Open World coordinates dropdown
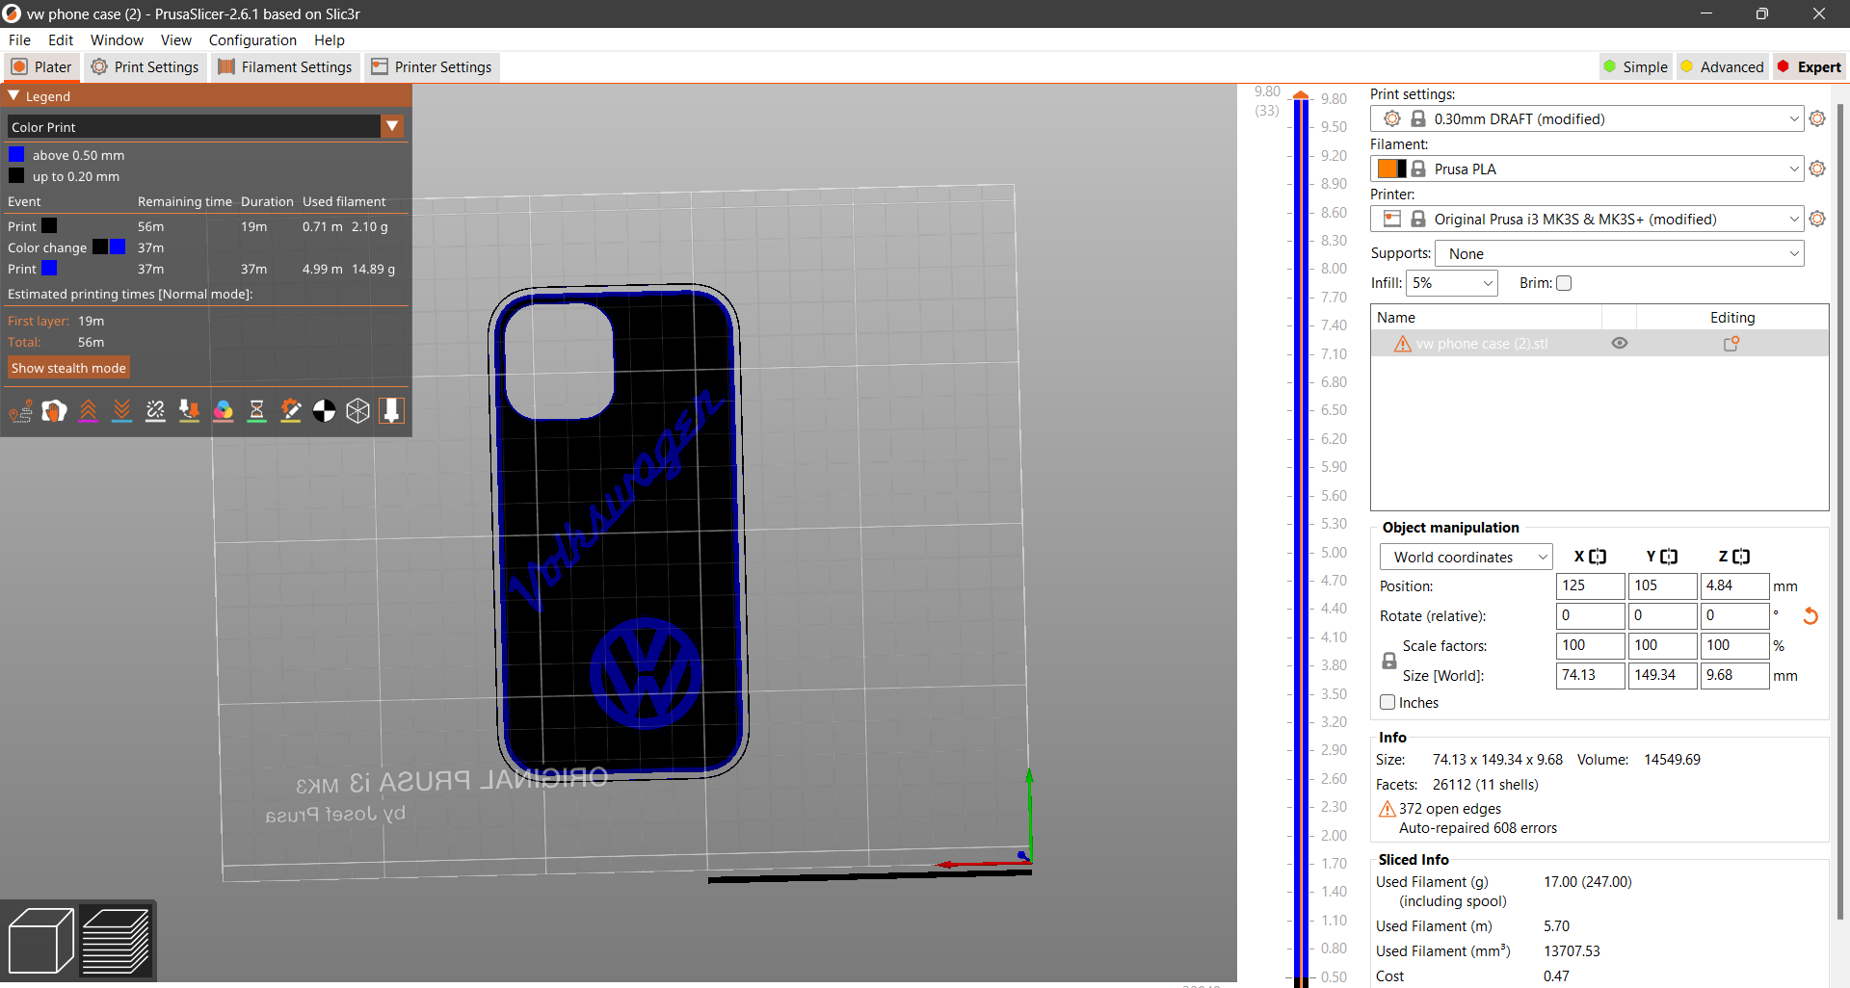 coord(1466,557)
